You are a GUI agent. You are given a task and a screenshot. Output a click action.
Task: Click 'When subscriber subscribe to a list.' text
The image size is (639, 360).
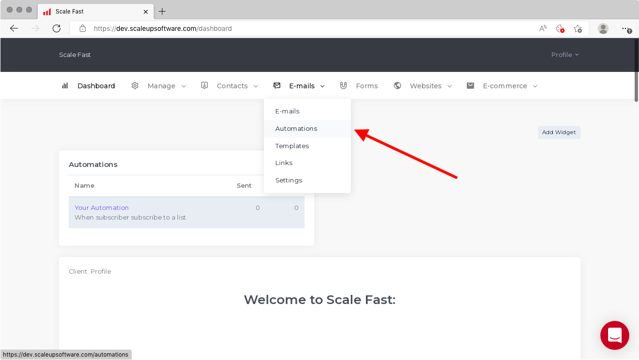tap(131, 218)
